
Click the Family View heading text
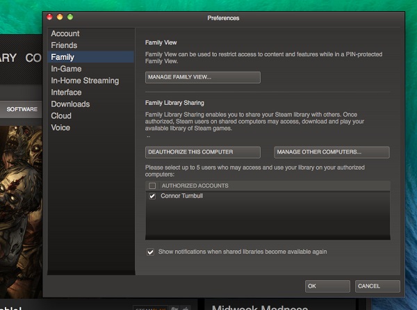161,42
